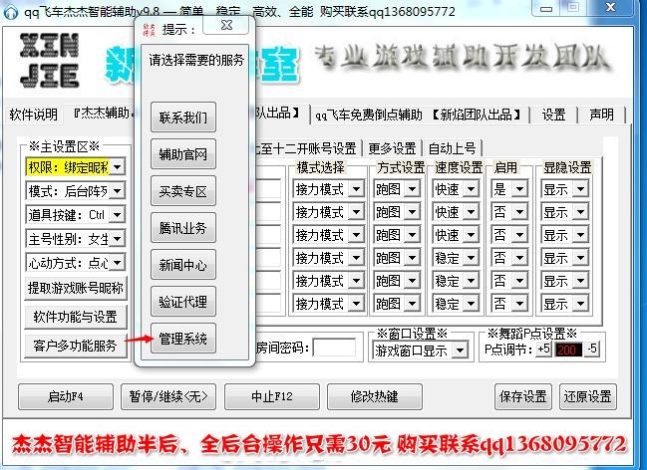
Task: Expand the 游戏窗口显示 dropdown
Action: tap(460, 351)
